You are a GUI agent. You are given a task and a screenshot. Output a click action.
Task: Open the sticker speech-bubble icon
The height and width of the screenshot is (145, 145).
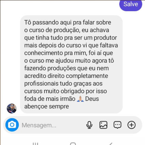(117, 125)
